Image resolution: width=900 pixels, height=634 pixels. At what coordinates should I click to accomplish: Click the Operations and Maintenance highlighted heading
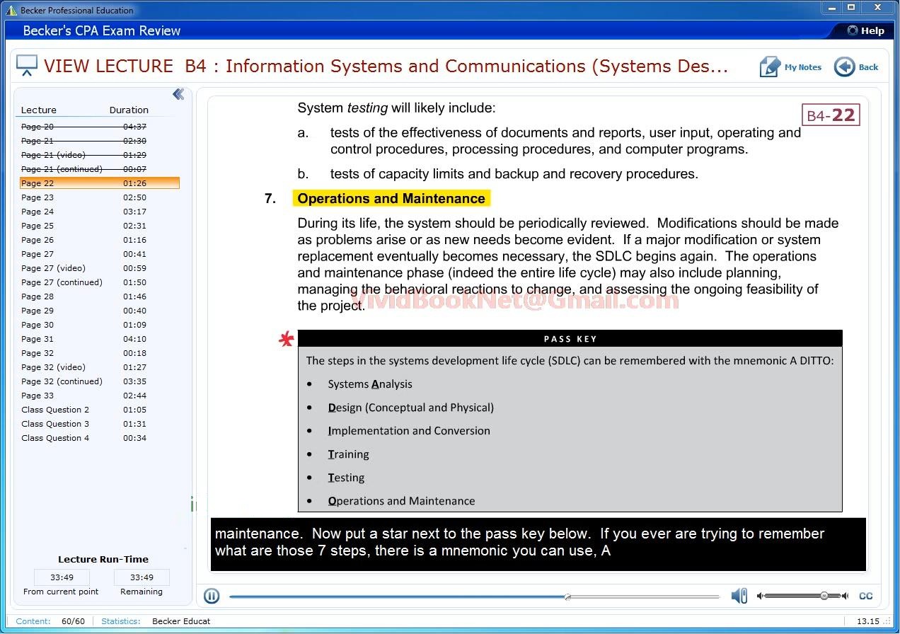click(x=391, y=199)
